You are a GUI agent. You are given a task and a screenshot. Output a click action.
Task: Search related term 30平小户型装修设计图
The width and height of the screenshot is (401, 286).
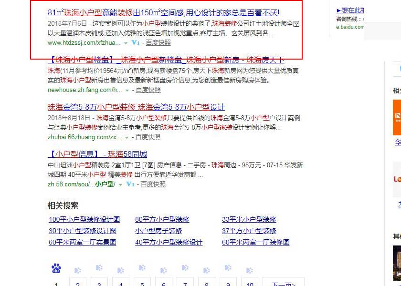click(x=82, y=231)
